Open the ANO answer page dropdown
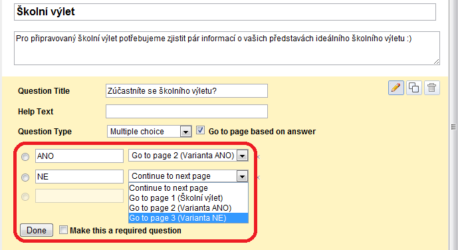This screenshot has width=458, height=250. click(x=188, y=156)
